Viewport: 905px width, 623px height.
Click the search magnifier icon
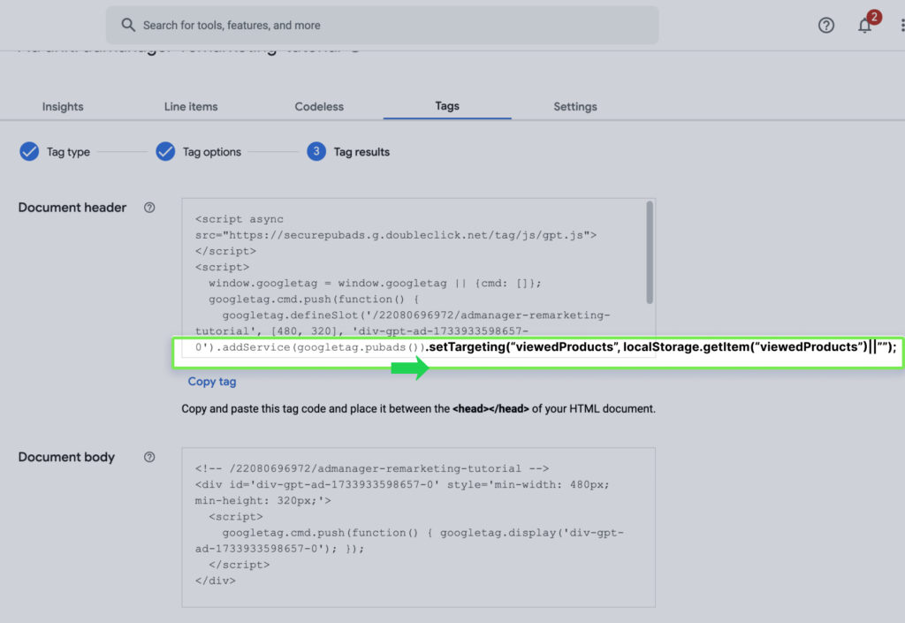[128, 25]
